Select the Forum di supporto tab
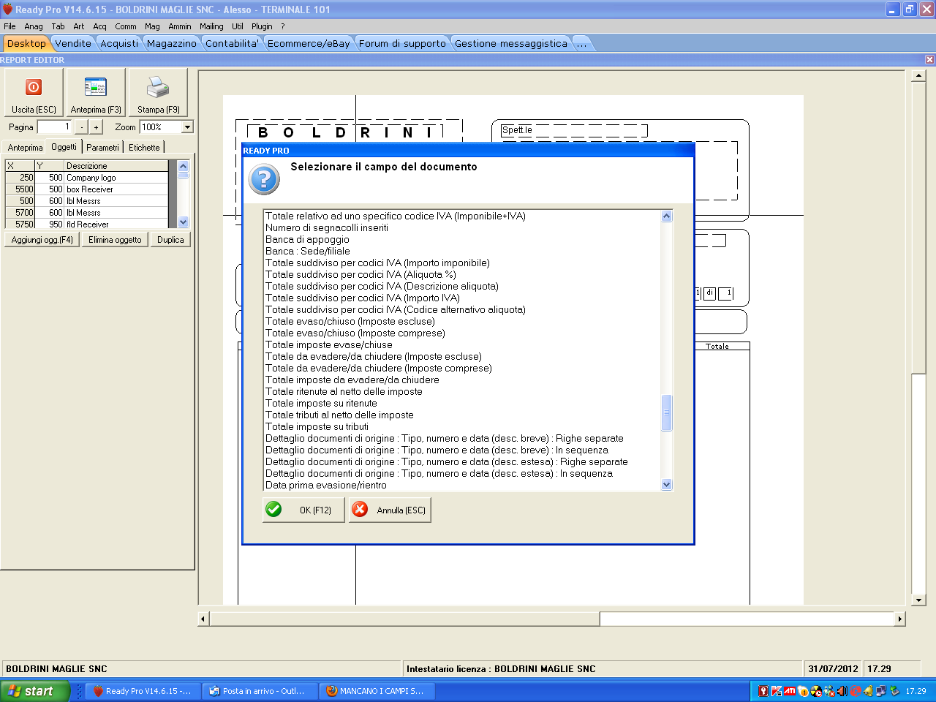936x702 pixels. click(402, 44)
